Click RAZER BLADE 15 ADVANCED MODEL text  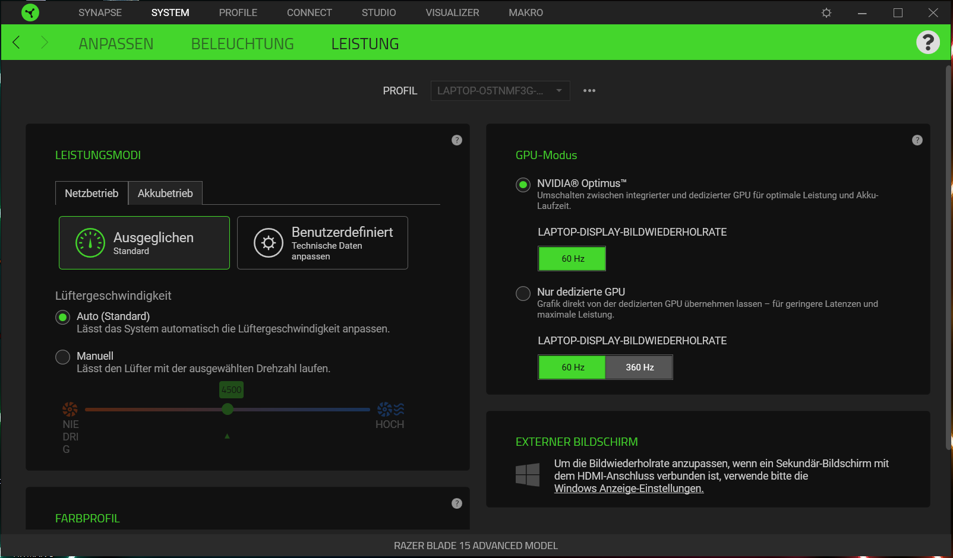pos(476,546)
